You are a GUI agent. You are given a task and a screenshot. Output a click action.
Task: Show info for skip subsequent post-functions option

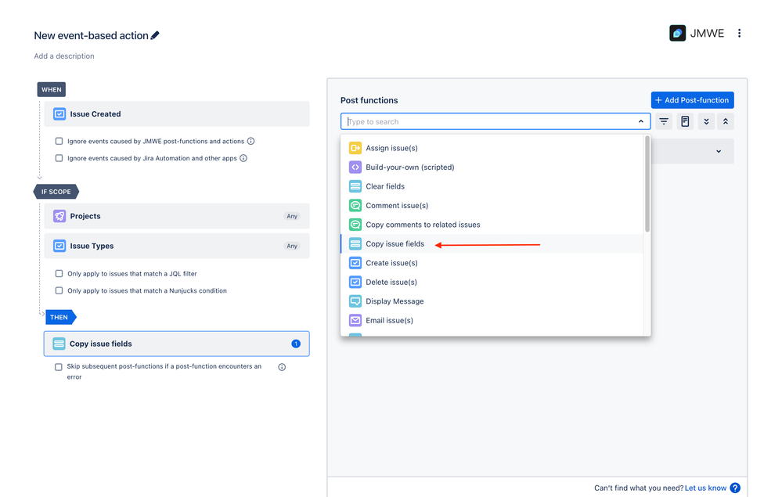tap(282, 367)
